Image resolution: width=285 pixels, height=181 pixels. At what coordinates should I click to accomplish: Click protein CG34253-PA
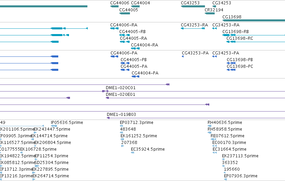[x=226, y=53]
